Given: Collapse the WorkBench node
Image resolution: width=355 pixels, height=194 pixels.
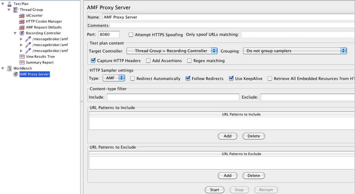Looking at the screenshot, I should tap(3, 69).
